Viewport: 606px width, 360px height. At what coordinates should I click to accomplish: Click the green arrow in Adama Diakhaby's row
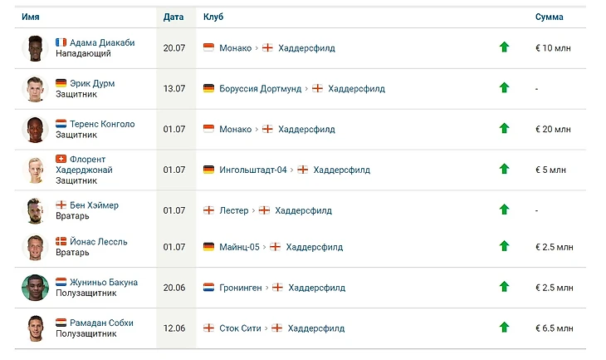click(504, 47)
